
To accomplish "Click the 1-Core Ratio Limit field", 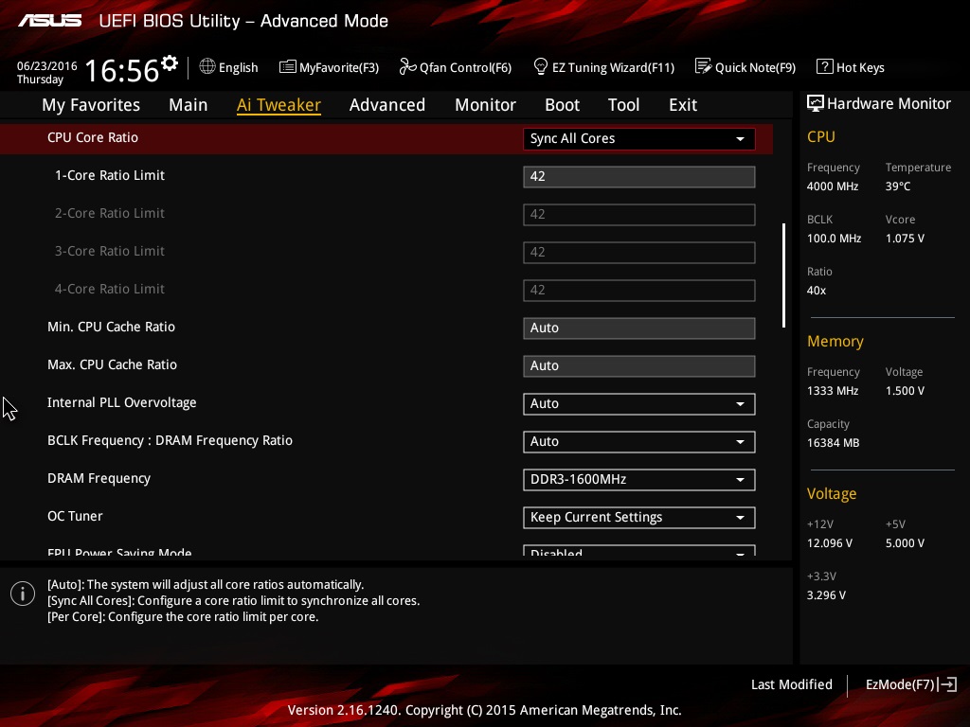I will [x=639, y=177].
